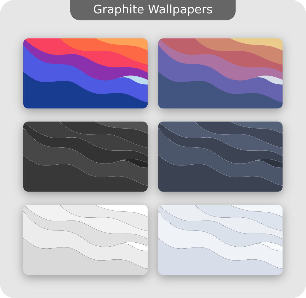
Task: Select the dark slate-blue wallpaper
Action: click(220, 157)
